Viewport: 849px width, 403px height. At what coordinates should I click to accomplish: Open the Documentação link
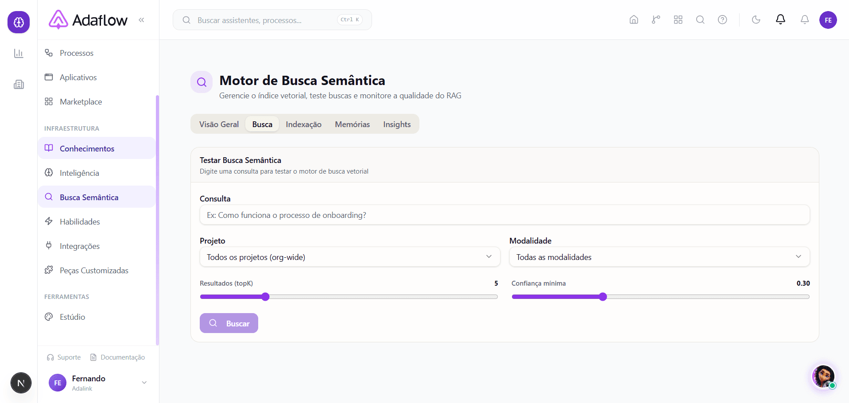coord(117,357)
